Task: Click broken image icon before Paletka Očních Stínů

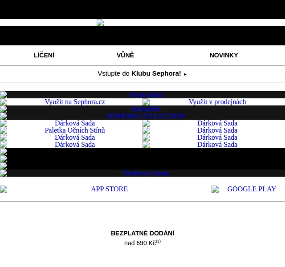Action: coord(4,130)
